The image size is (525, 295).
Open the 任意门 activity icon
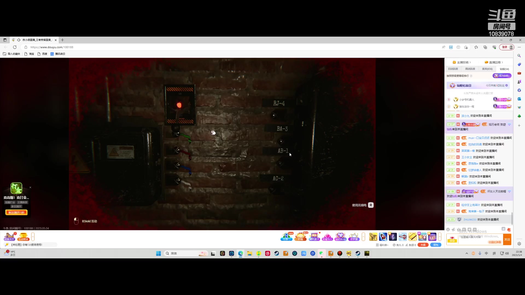(287, 237)
